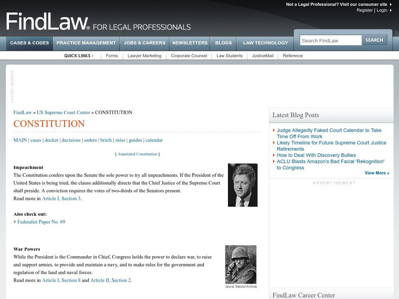Open the Law Technology tab

point(265,43)
